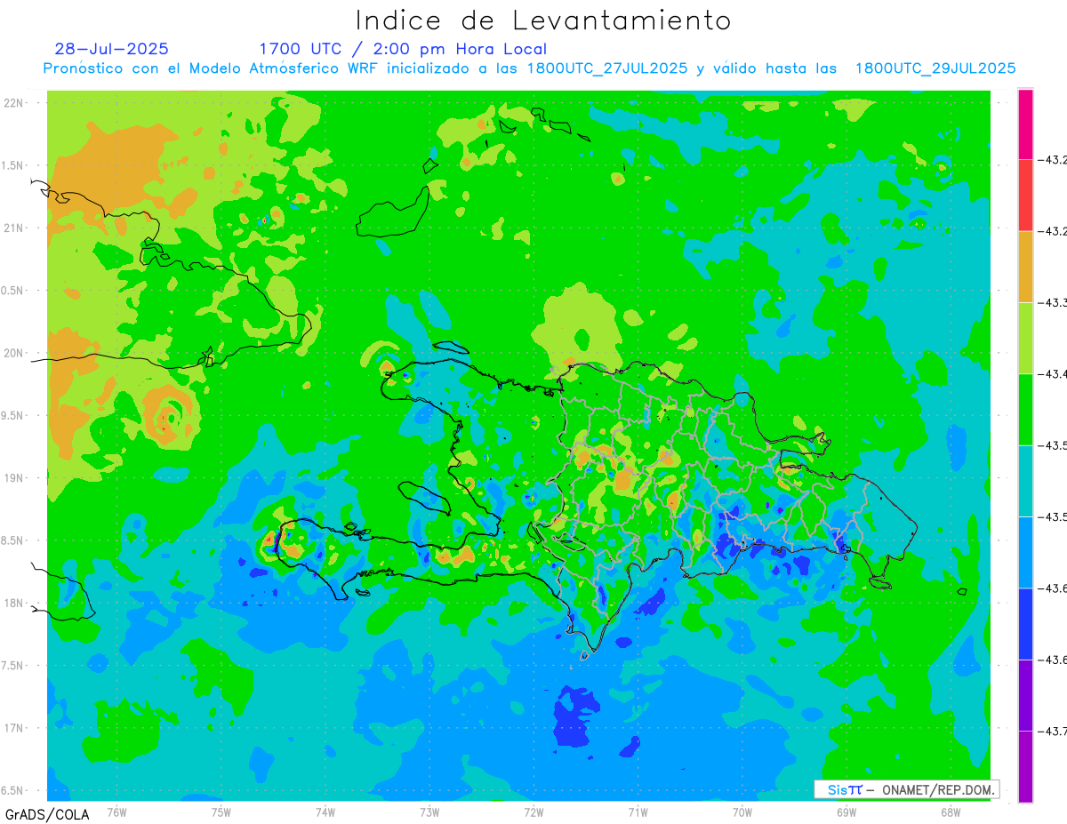Pick the dark blue swatch in the legend
Image resolution: width=1067 pixels, height=824 pixels.
[x=1025, y=623]
